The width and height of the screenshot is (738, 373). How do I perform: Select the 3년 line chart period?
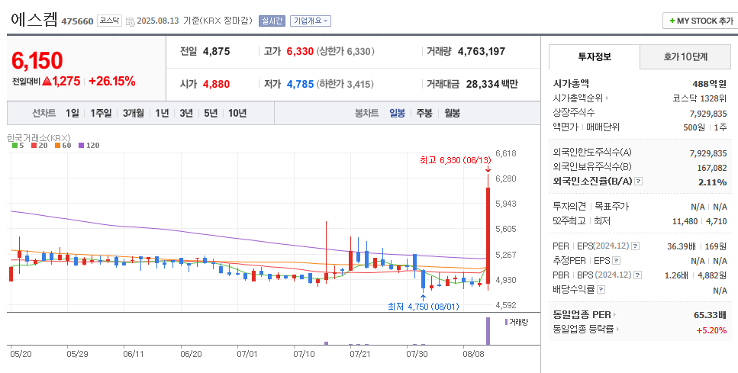(x=186, y=113)
